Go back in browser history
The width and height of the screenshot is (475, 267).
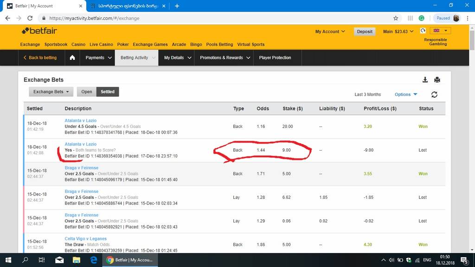[7, 18]
